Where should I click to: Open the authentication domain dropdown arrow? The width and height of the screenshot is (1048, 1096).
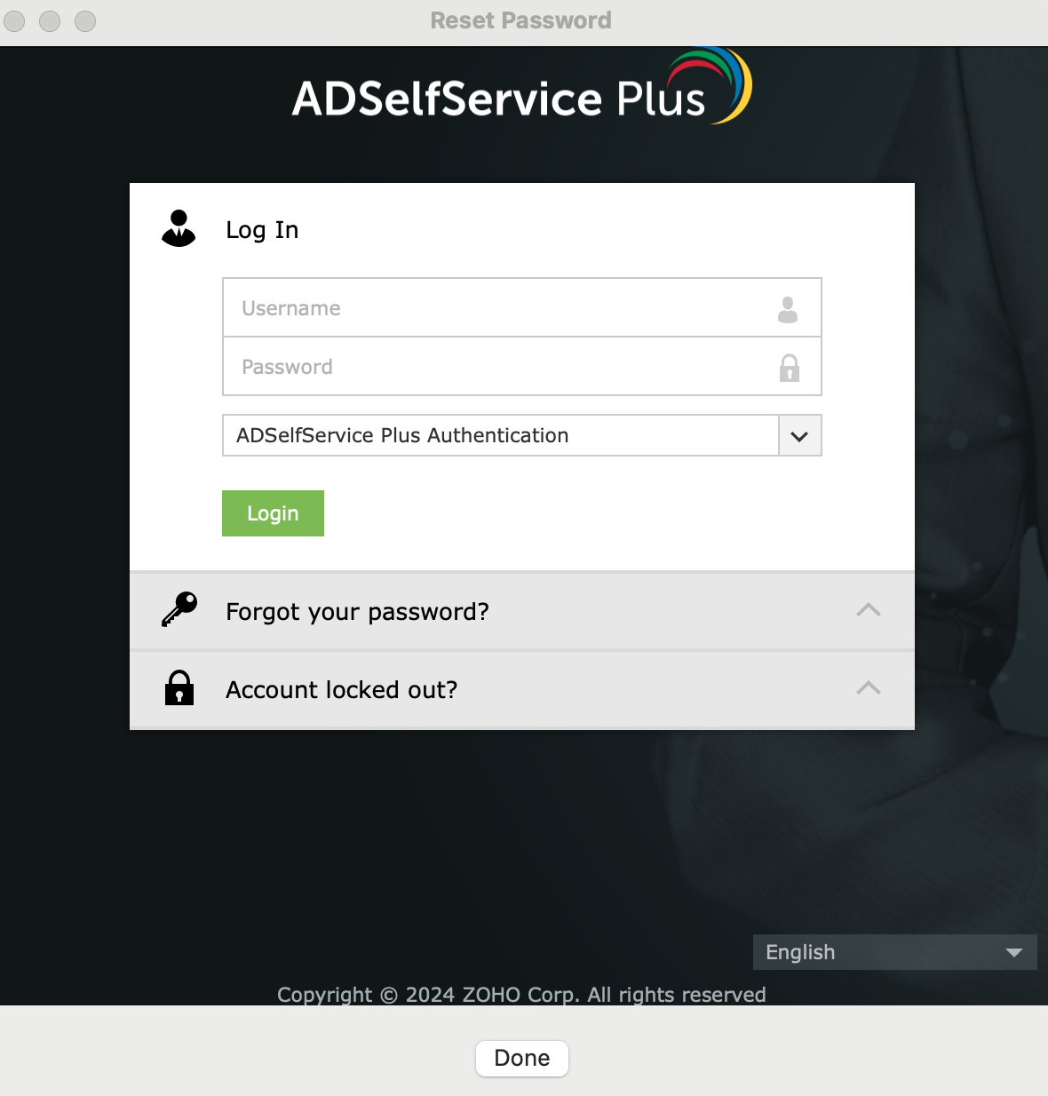click(800, 436)
